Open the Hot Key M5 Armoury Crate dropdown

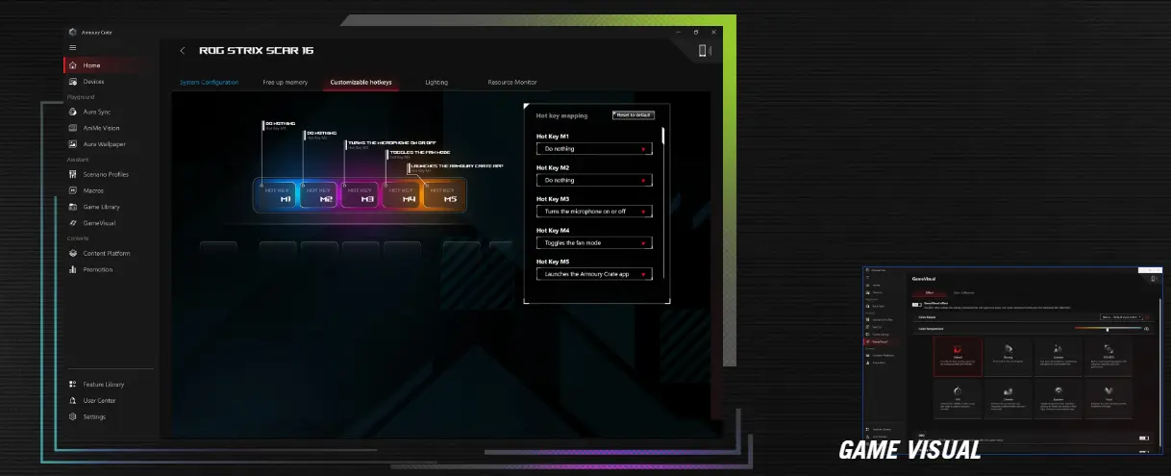click(x=594, y=274)
